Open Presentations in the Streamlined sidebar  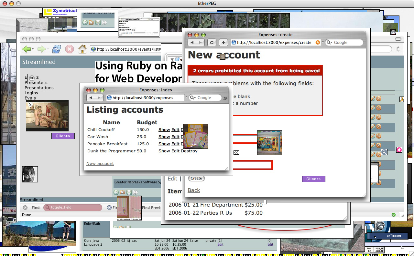coord(39,87)
